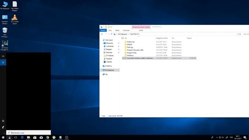Select the Kullanıcılar folder

point(131,42)
